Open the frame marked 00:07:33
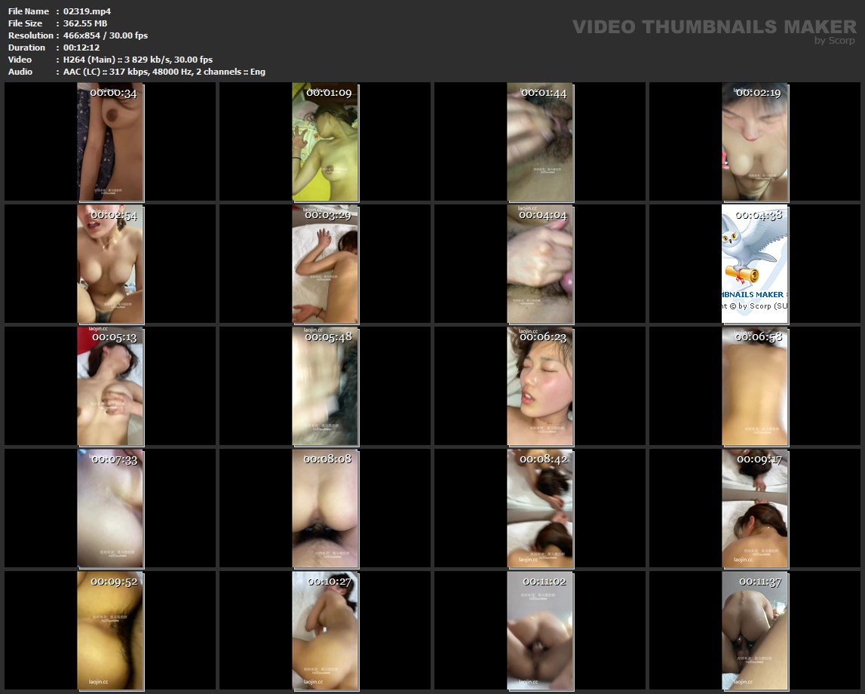Image resolution: width=865 pixels, height=694 pixels. tap(110, 508)
